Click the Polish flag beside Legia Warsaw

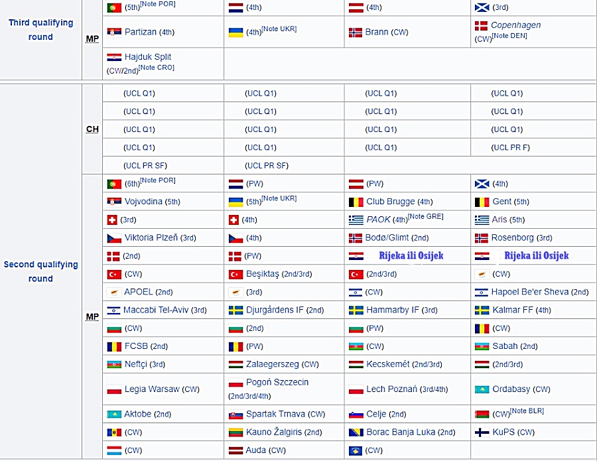(x=114, y=390)
